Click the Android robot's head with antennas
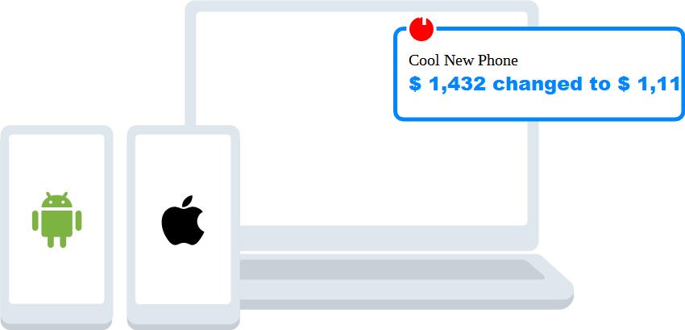The height and width of the screenshot is (330, 685). pyautogui.click(x=56, y=200)
